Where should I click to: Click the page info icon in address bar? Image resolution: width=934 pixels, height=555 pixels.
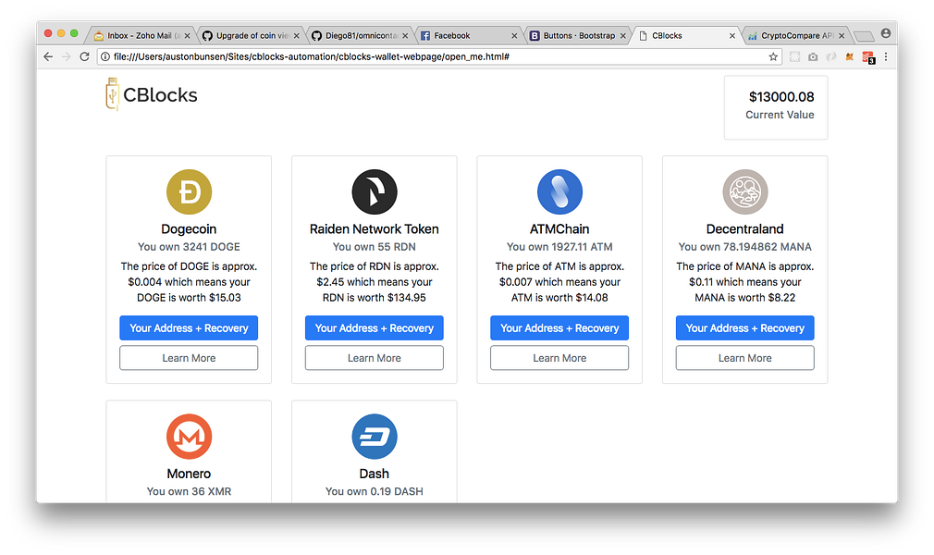click(x=104, y=56)
